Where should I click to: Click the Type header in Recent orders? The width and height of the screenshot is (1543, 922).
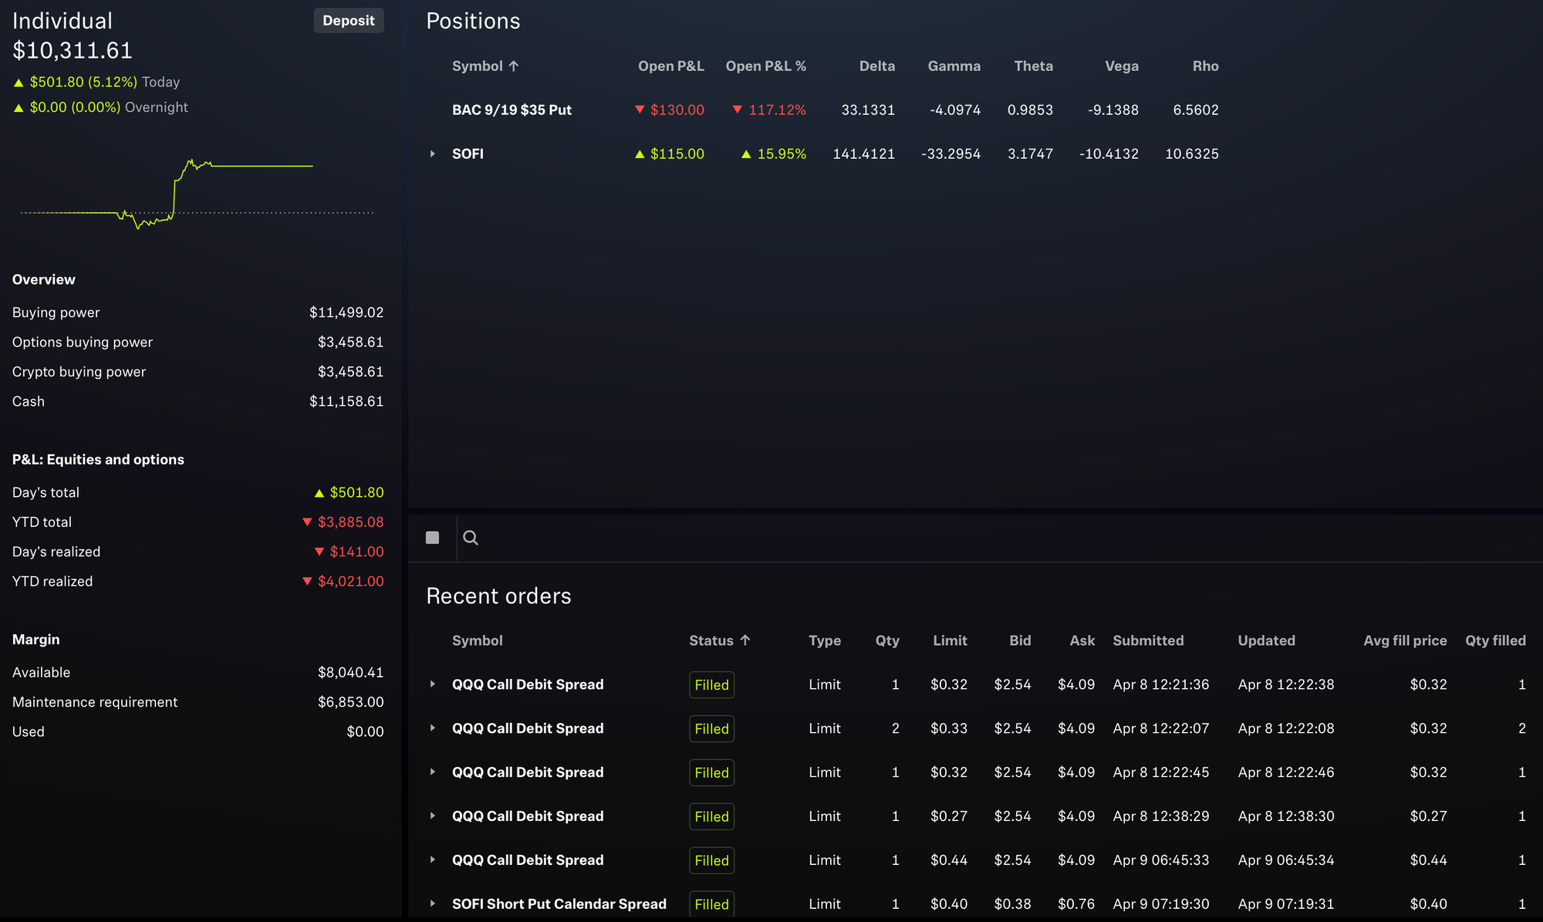[825, 640]
